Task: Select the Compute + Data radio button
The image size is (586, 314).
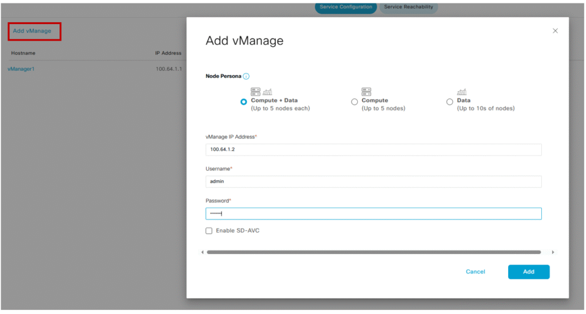Action: [244, 102]
